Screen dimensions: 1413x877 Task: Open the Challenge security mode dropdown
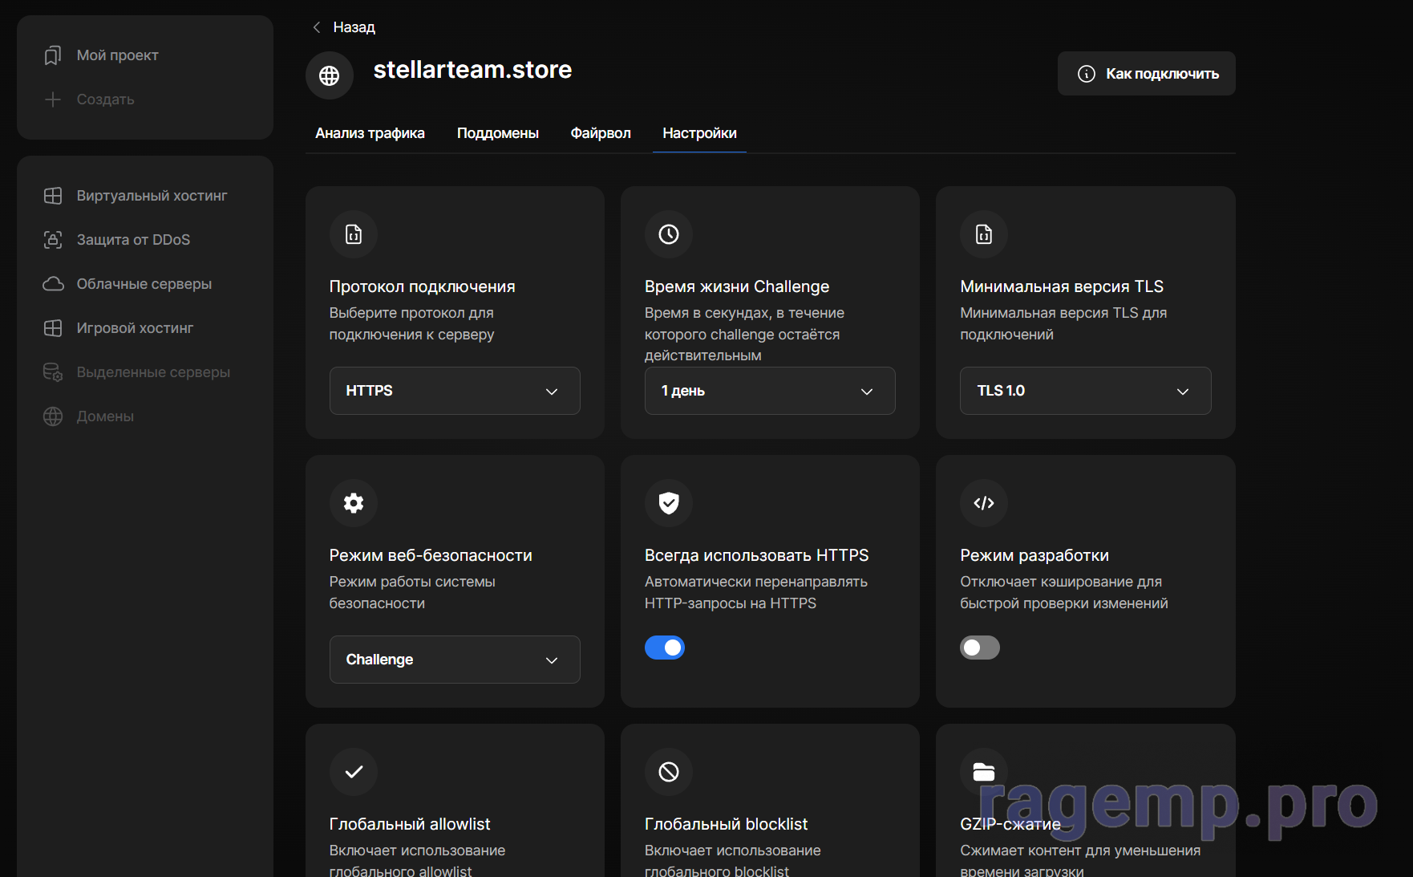(x=455, y=660)
